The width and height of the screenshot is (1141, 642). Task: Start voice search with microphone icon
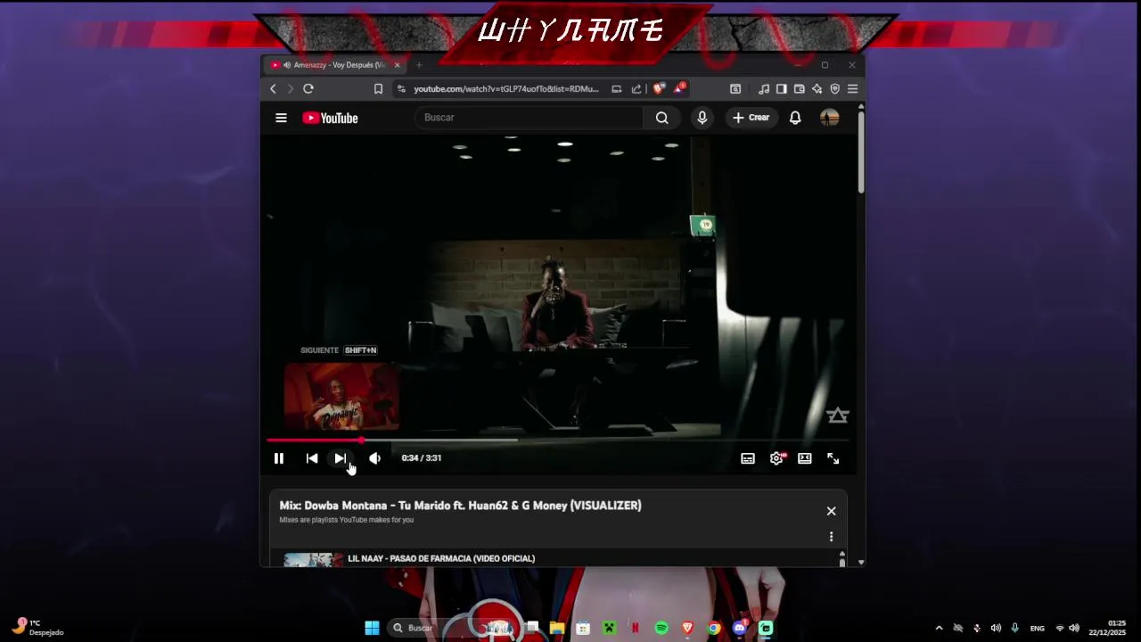coord(702,118)
